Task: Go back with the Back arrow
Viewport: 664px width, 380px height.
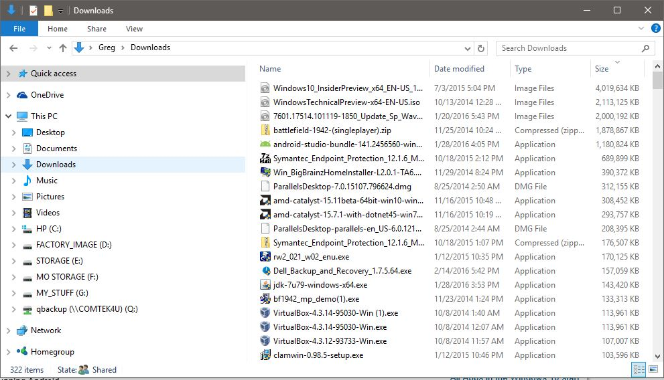Action: coord(13,48)
